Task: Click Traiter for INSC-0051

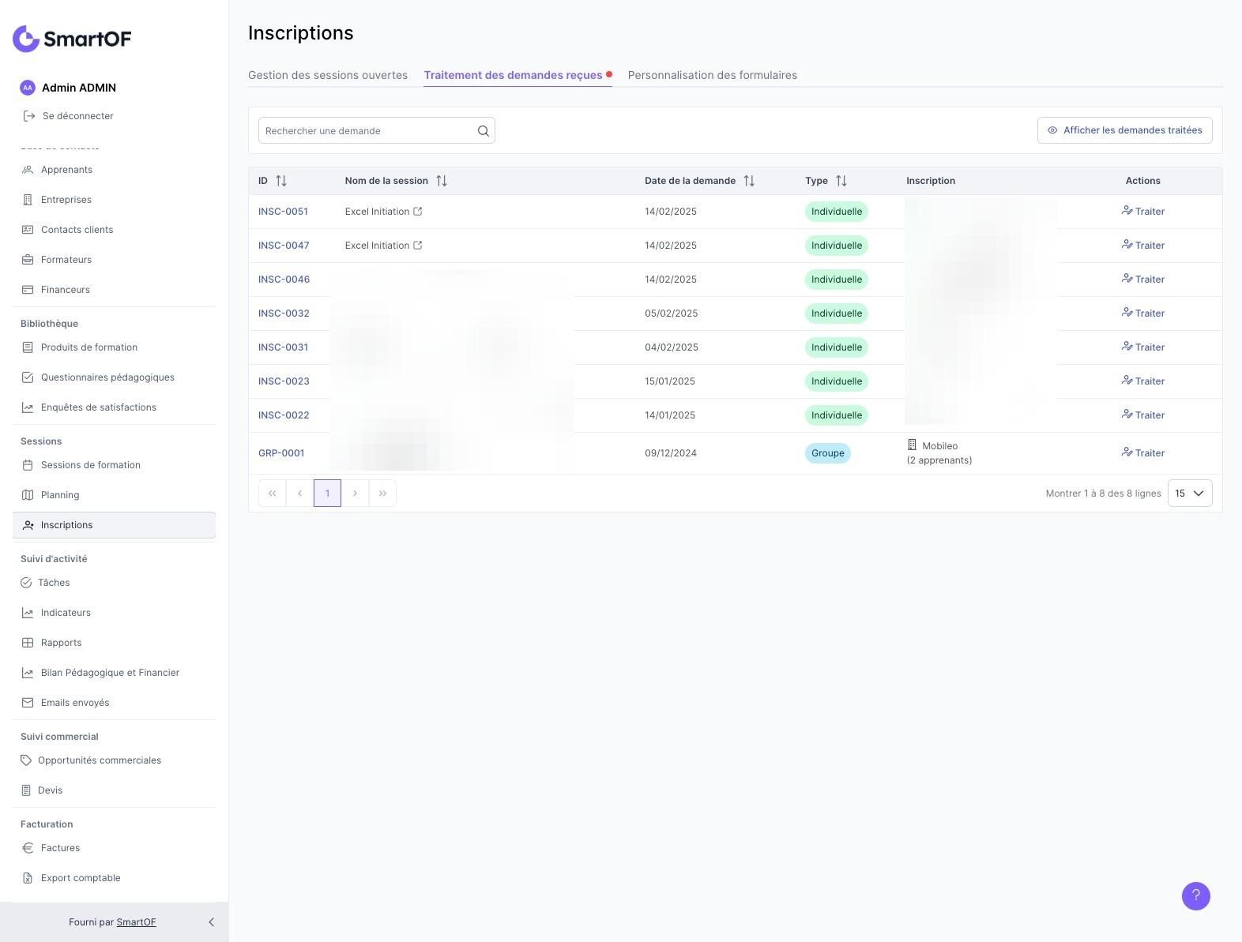Action: click(x=1143, y=212)
